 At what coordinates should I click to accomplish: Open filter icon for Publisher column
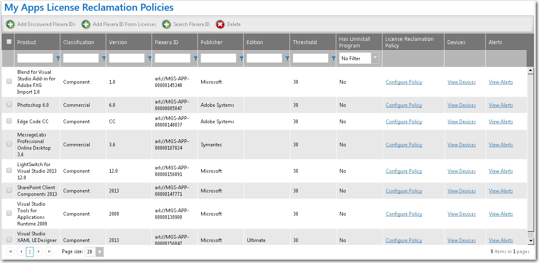241,59
